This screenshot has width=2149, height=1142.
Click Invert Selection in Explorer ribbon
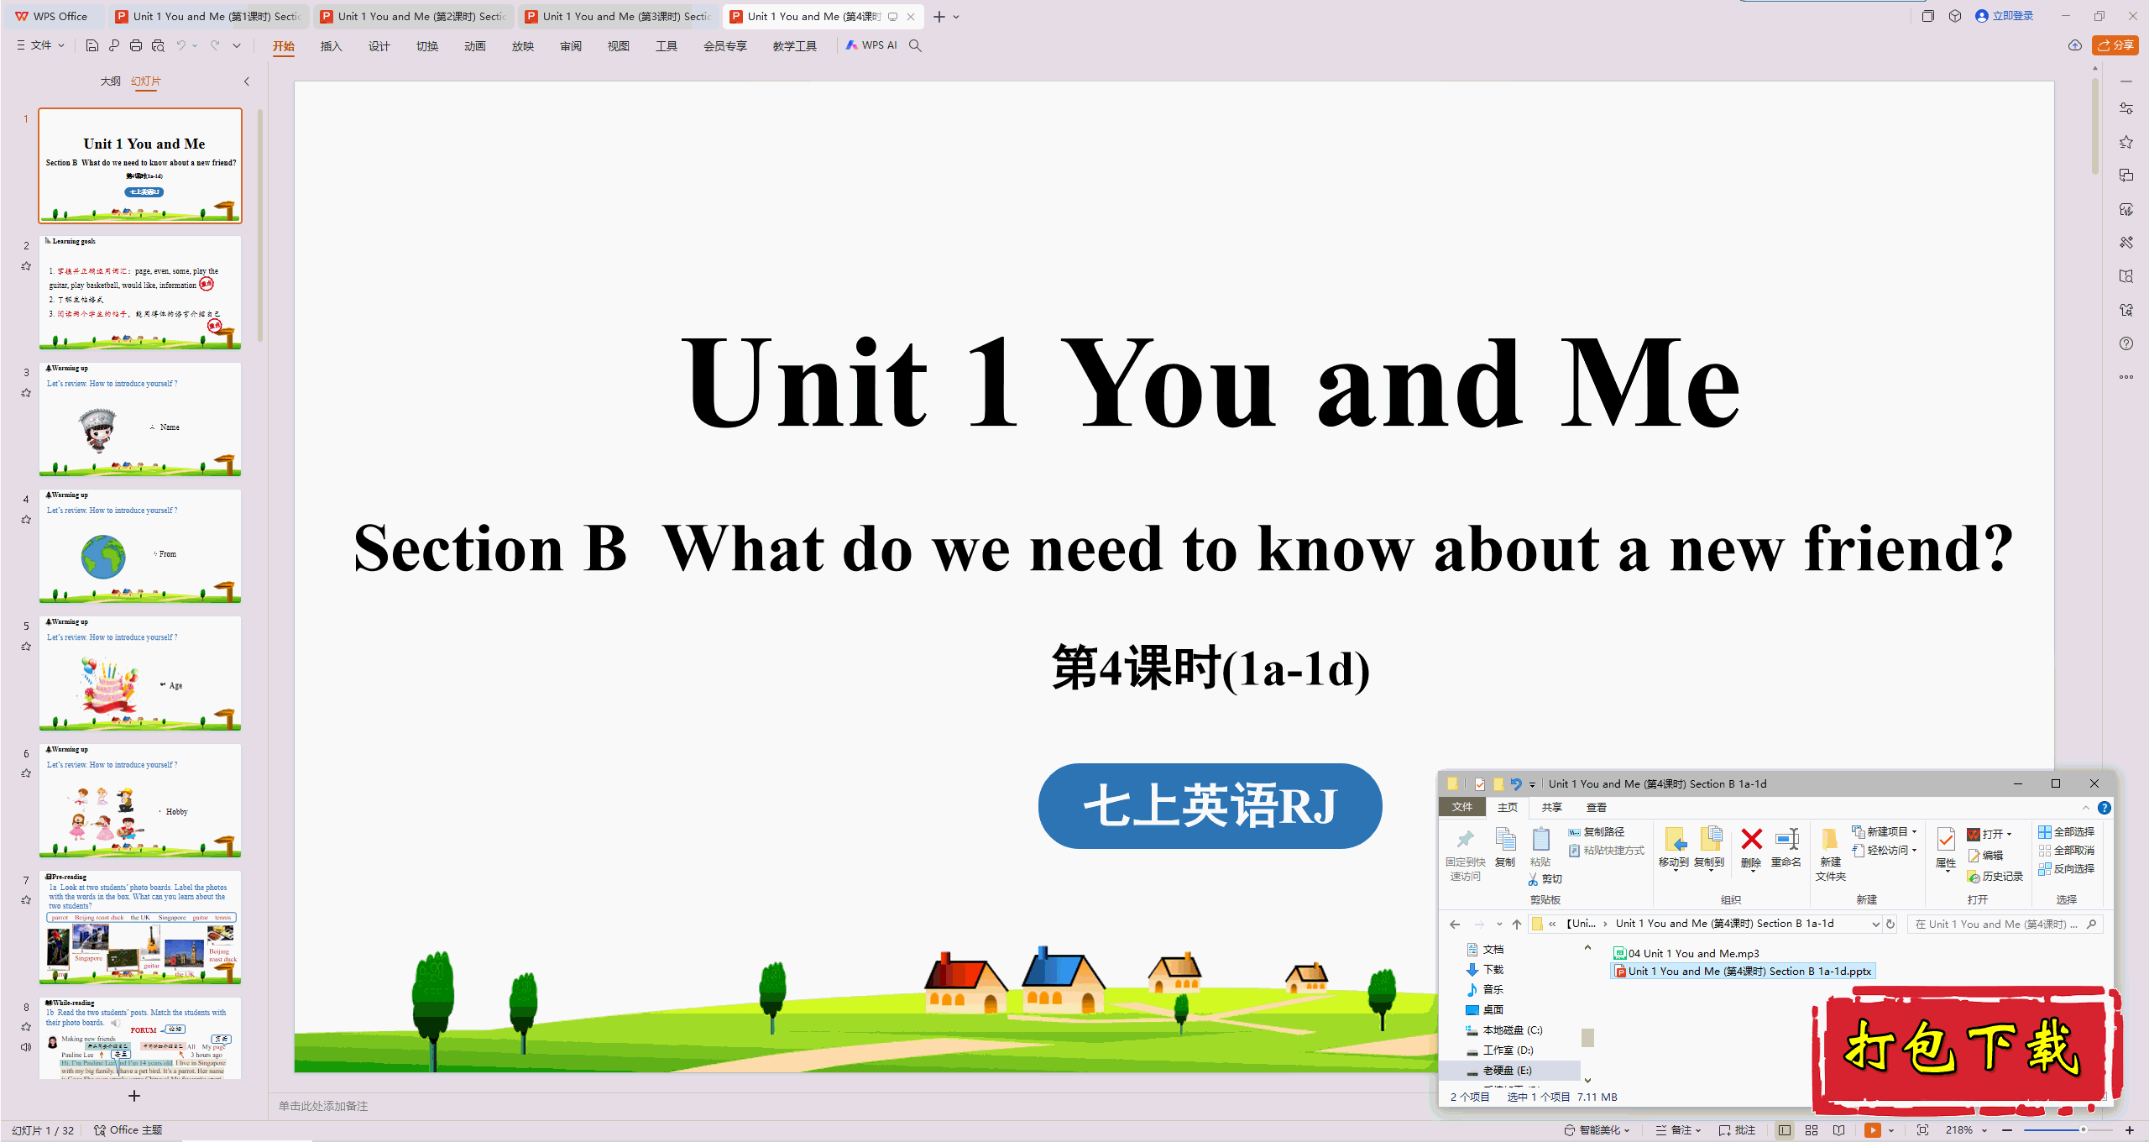(x=2067, y=868)
